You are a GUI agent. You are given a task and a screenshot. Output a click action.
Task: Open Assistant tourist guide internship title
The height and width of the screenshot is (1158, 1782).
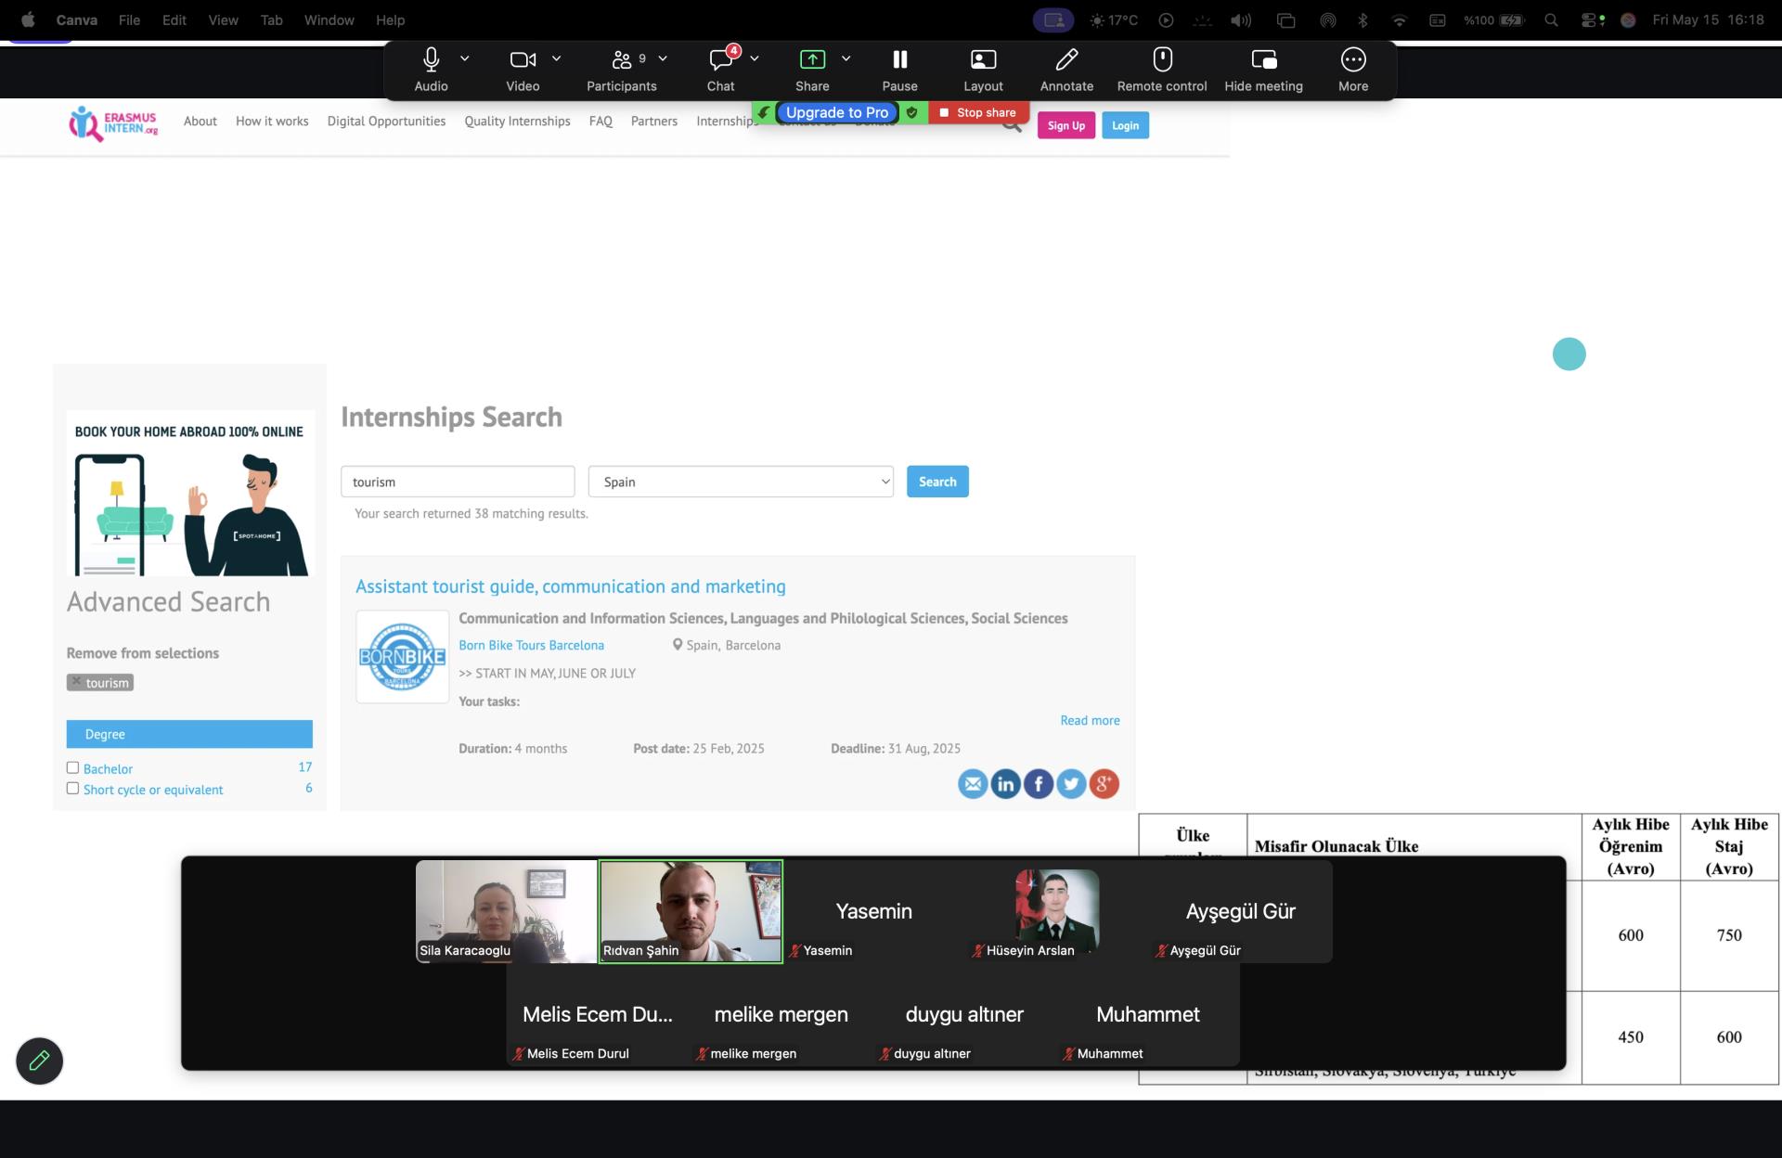[570, 586]
